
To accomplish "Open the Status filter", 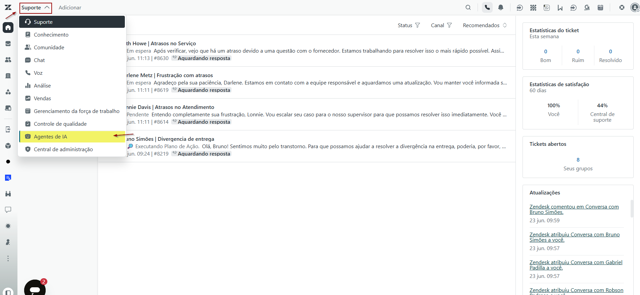I will [x=409, y=25].
